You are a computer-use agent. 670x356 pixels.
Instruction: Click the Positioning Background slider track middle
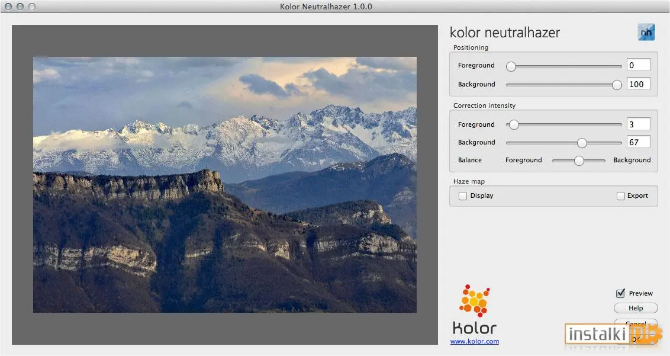coord(563,85)
